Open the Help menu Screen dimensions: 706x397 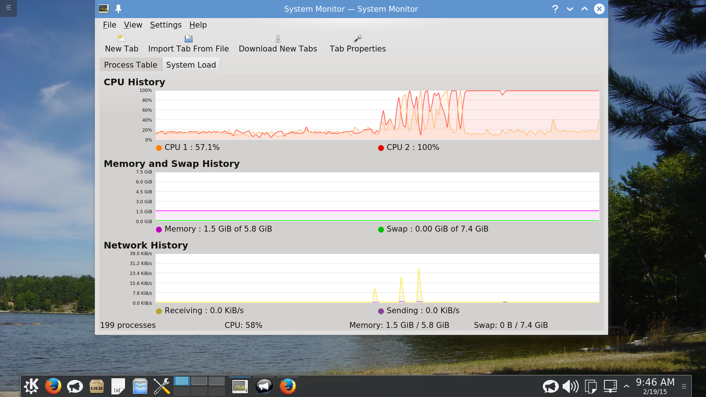point(198,25)
